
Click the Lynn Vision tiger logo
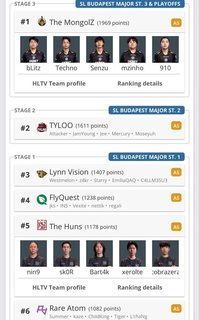[x=42, y=174]
